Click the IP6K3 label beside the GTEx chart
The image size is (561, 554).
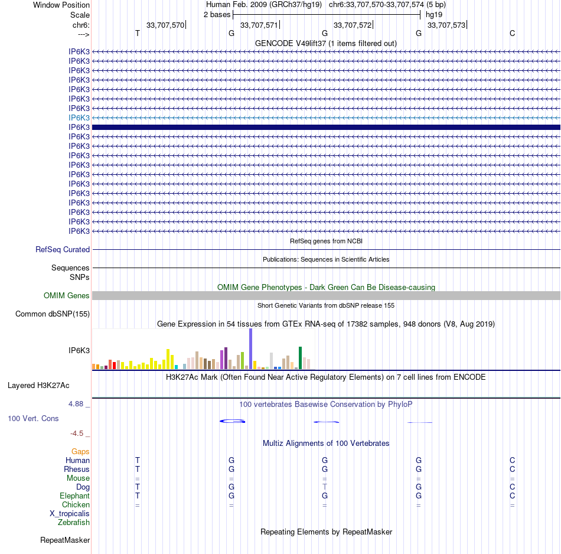(79, 350)
